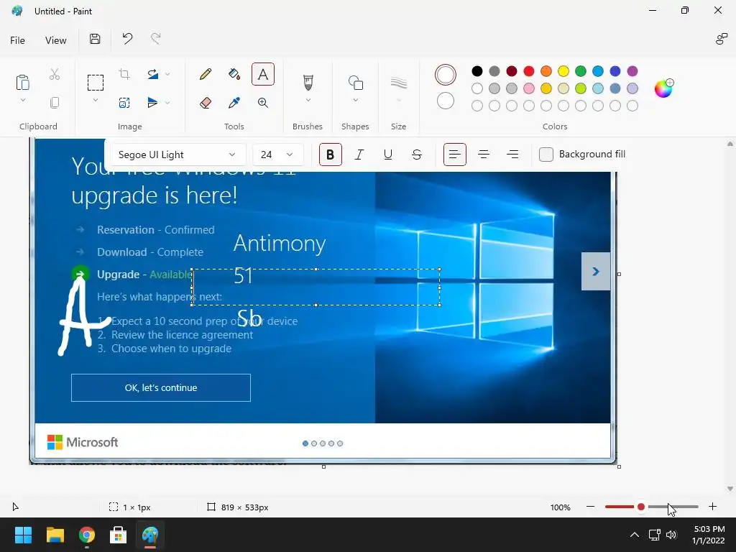Set text alignment to left
Viewport: 736px width, 552px height.
(455, 155)
